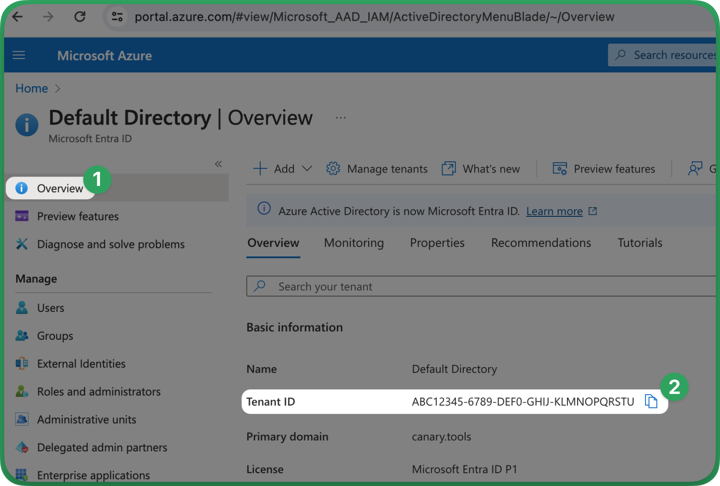Copy the Tenant ID to clipboard
720x486 pixels.
651,401
